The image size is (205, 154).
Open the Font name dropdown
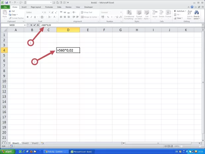[x=43, y=12]
